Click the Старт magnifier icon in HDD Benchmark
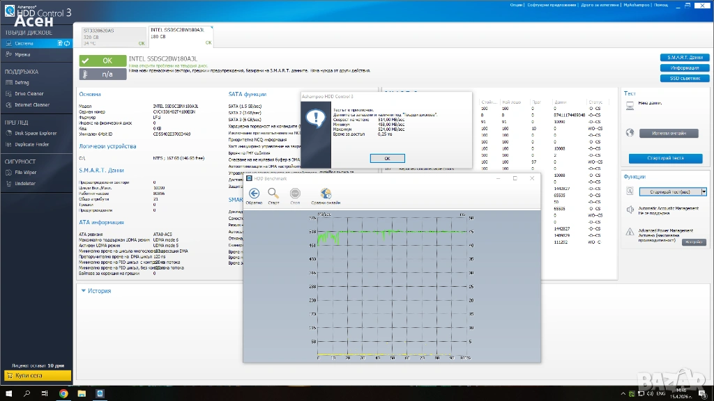 [273, 194]
